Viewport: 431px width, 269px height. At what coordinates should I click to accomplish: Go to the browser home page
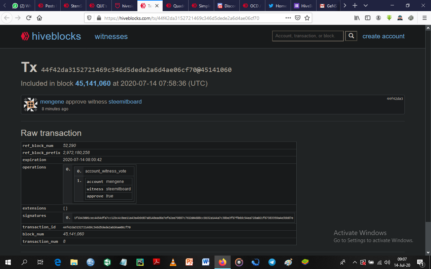39,18
